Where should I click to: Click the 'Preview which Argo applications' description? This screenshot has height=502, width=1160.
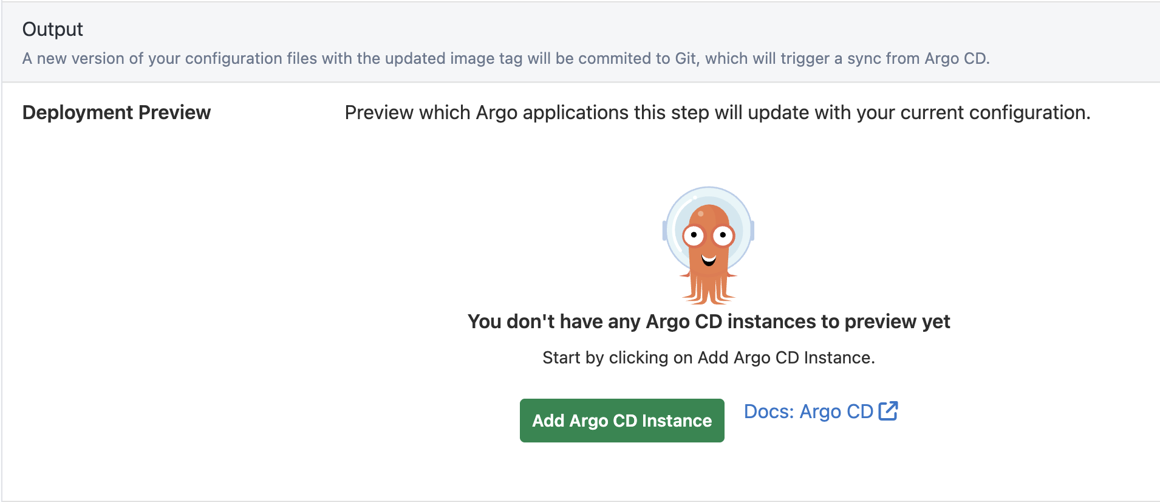click(x=717, y=112)
